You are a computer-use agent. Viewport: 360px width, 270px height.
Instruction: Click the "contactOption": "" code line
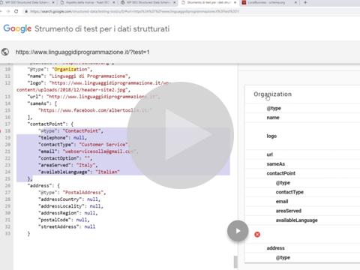pos(65,158)
